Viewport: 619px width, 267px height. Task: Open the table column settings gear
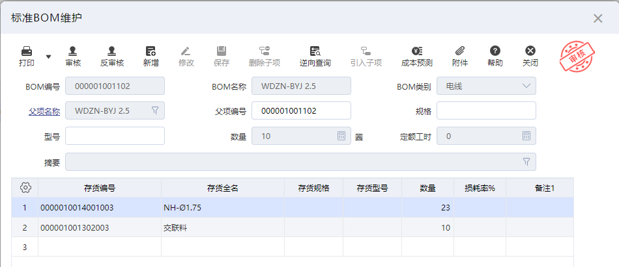click(25, 188)
